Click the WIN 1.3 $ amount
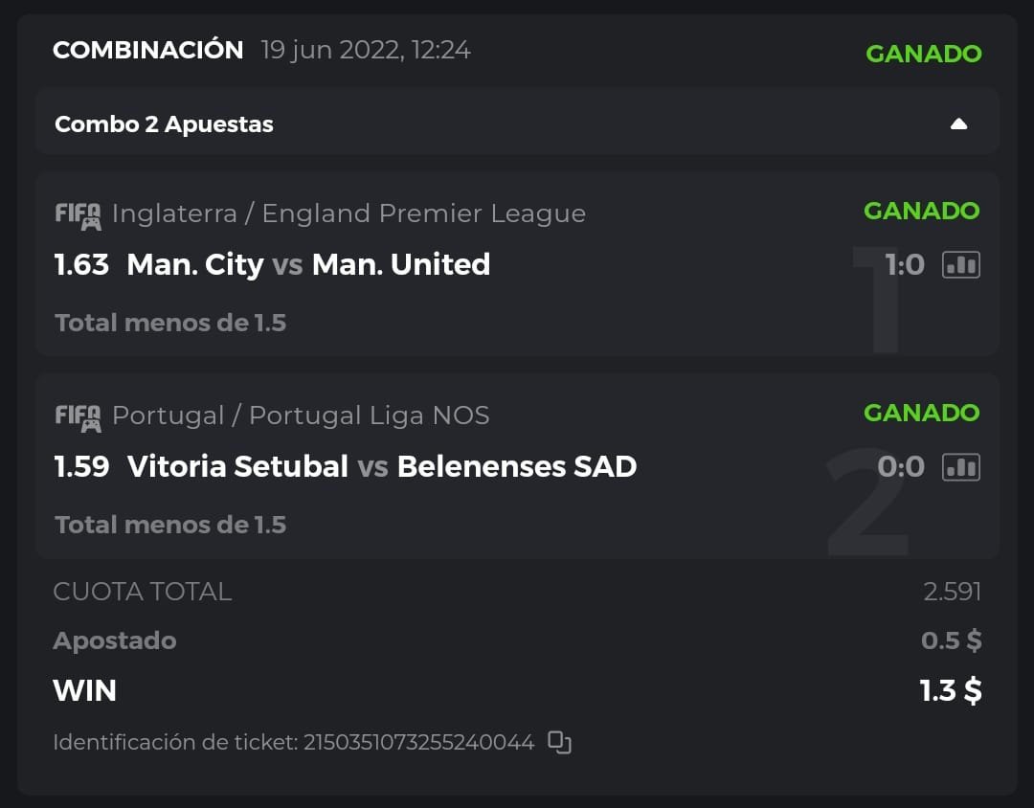This screenshot has height=808, width=1034. tap(950, 690)
